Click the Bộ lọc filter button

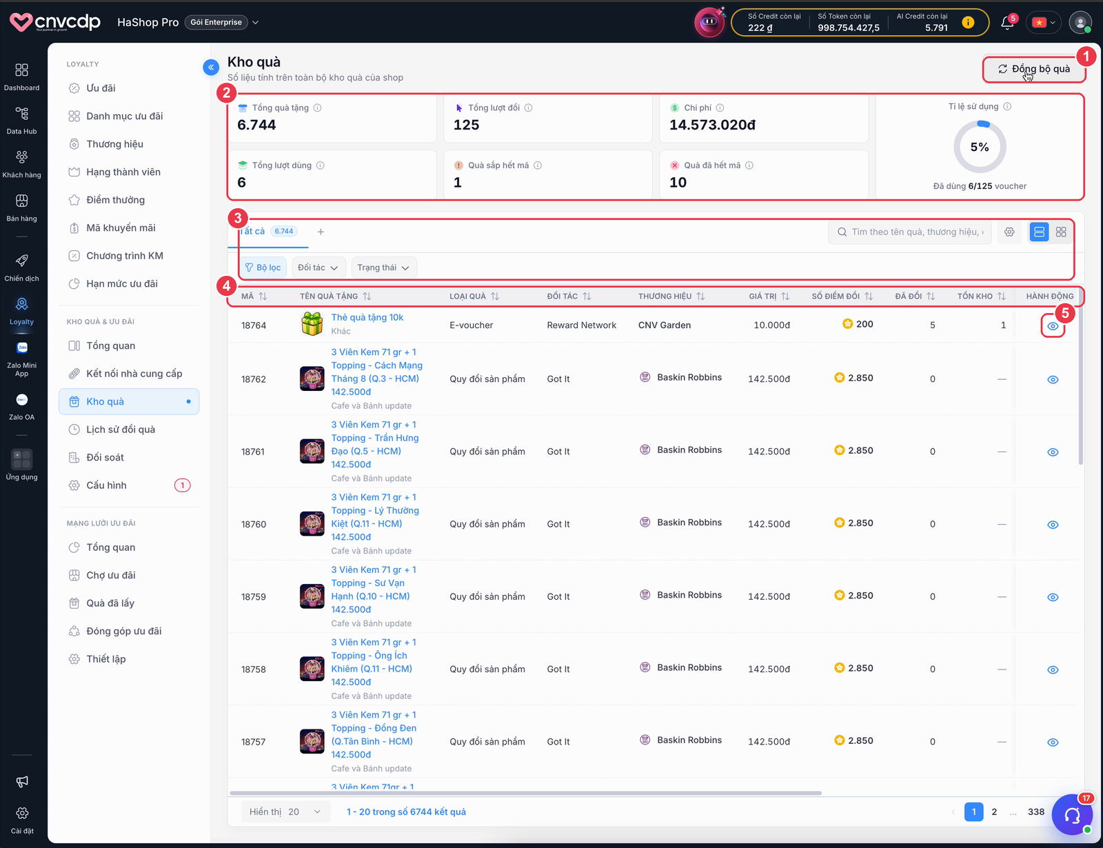point(263,267)
